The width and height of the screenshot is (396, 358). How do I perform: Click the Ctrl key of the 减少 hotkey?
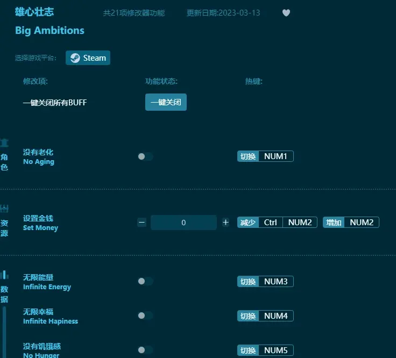click(271, 222)
